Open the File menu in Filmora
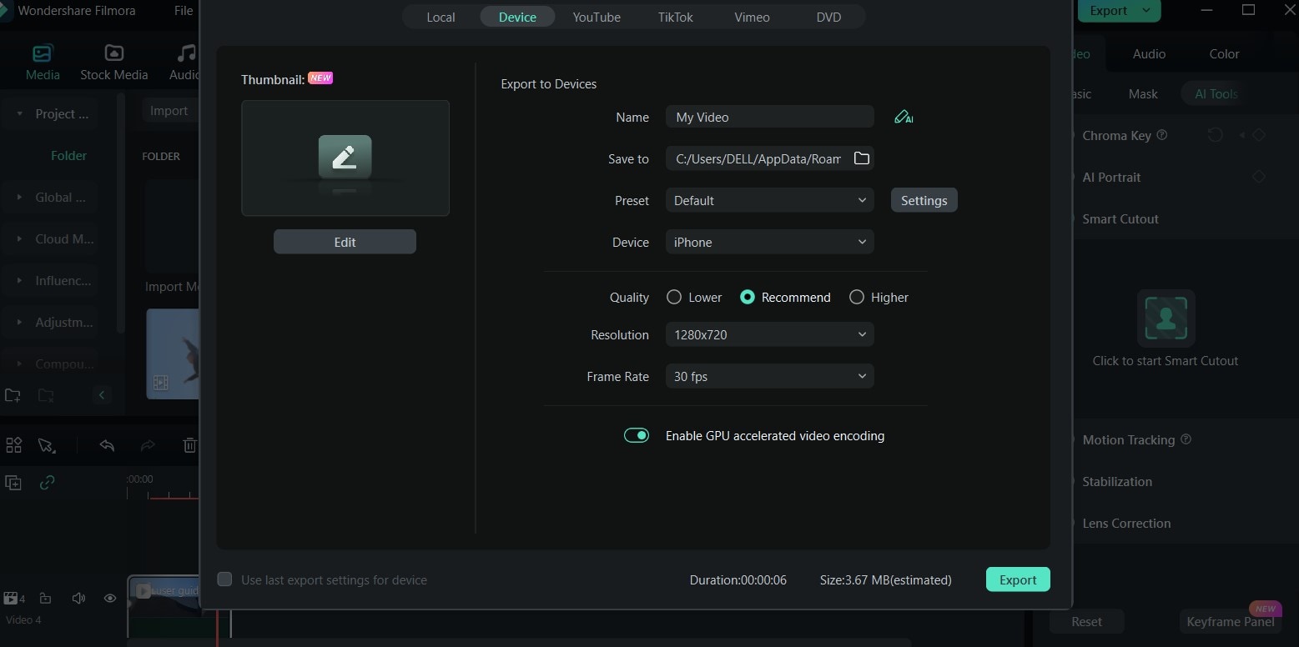The image size is (1299, 647). click(184, 11)
